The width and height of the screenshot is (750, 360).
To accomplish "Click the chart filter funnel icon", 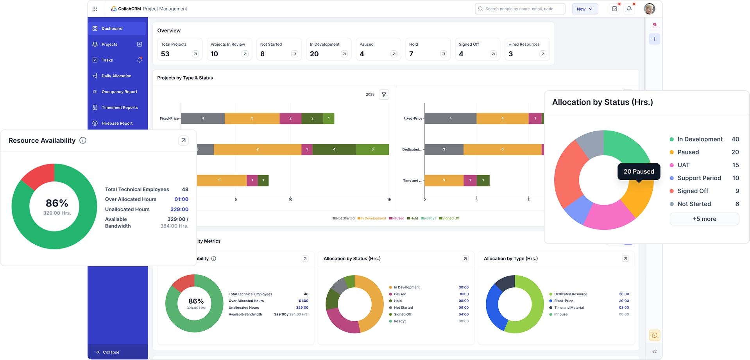I will click(x=384, y=95).
